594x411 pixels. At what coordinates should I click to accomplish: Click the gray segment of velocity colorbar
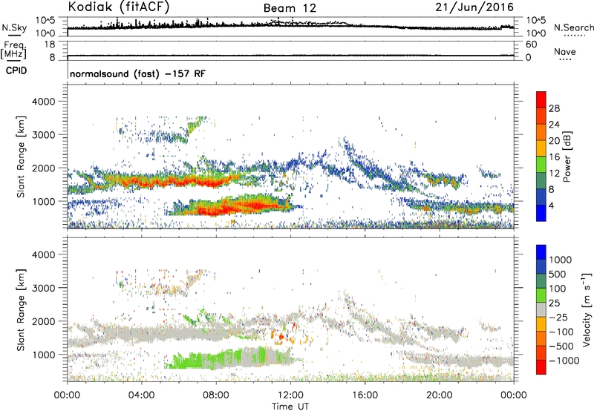(x=541, y=309)
